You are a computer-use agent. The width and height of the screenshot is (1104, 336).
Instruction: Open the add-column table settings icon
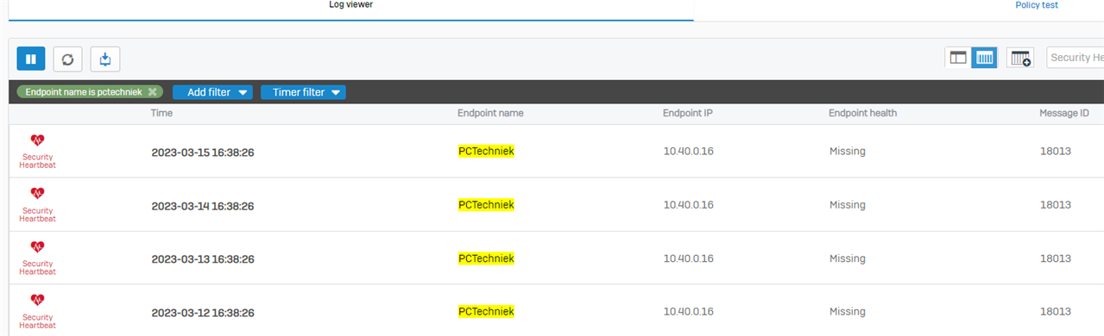[x=1020, y=58]
